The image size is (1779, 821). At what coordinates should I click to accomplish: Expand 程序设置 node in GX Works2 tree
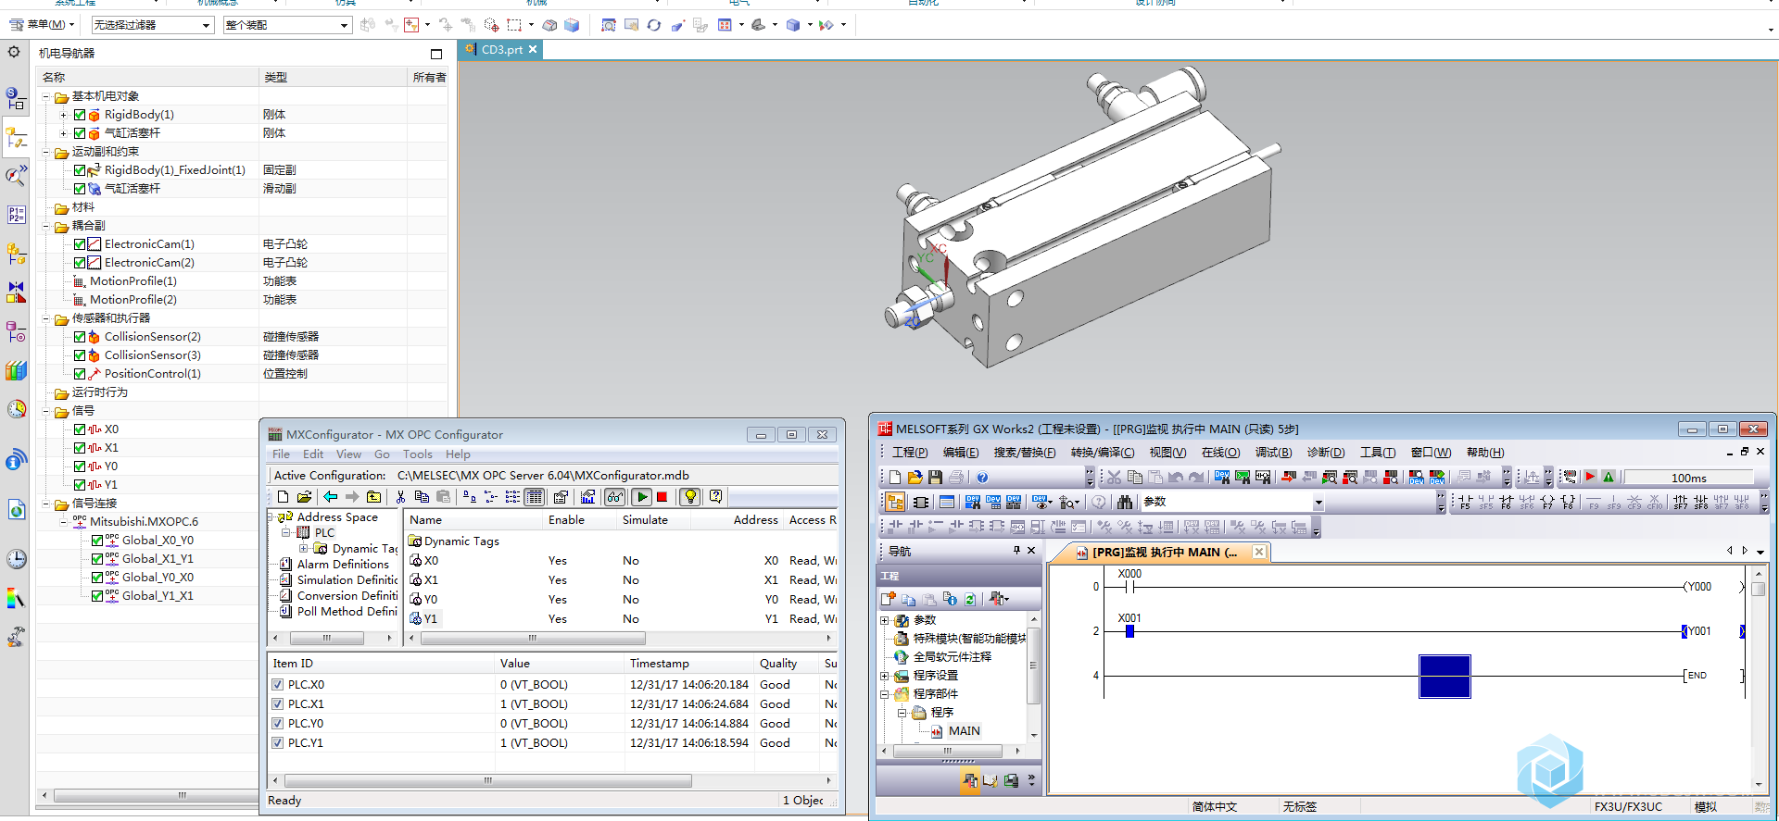884,676
